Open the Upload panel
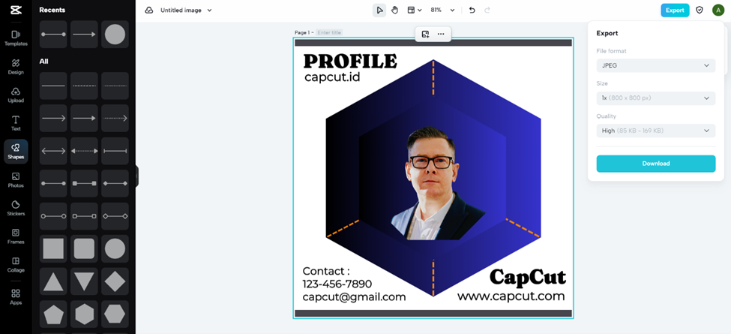The width and height of the screenshot is (731, 334). click(16, 95)
